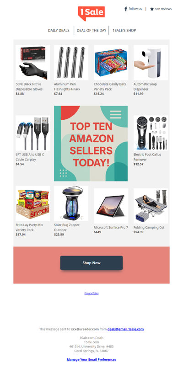The width and height of the screenshot is (183, 368).
Task: Open Manage Your Email Preferences link
Action: point(91,360)
